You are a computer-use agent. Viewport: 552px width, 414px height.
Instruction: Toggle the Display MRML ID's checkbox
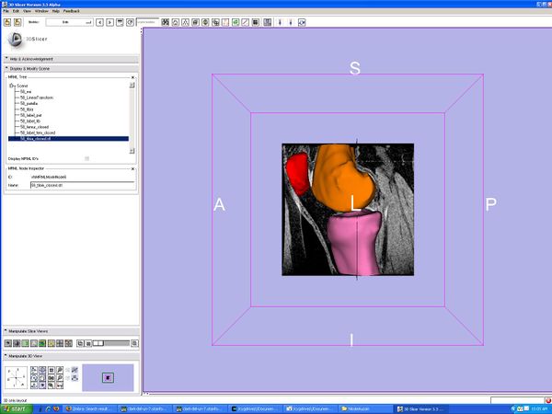pos(87,158)
